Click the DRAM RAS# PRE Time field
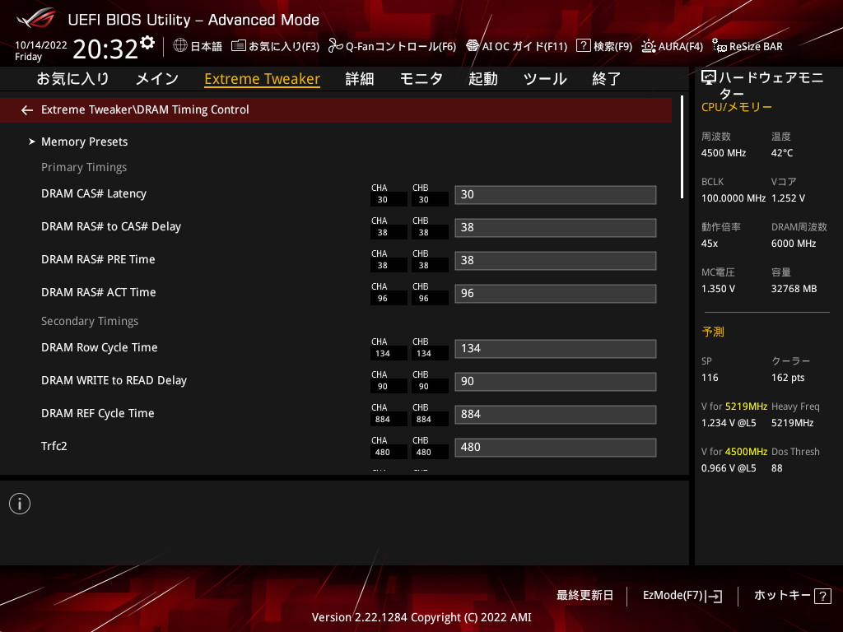The height and width of the screenshot is (632, 843). pos(556,261)
